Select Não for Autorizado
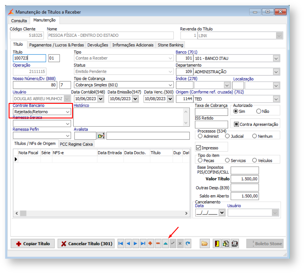 point(259,111)
